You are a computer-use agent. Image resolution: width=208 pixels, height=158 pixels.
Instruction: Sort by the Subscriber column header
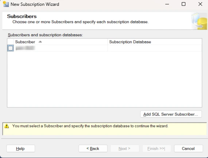click(61, 42)
